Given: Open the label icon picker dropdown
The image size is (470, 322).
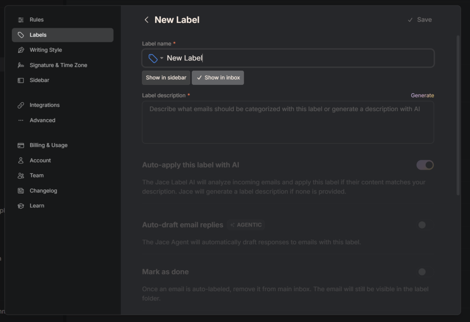Looking at the screenshot, I should (x=156, y=58).
